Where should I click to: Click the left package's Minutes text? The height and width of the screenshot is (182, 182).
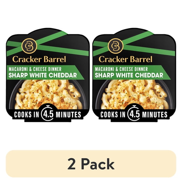[69, 115]
